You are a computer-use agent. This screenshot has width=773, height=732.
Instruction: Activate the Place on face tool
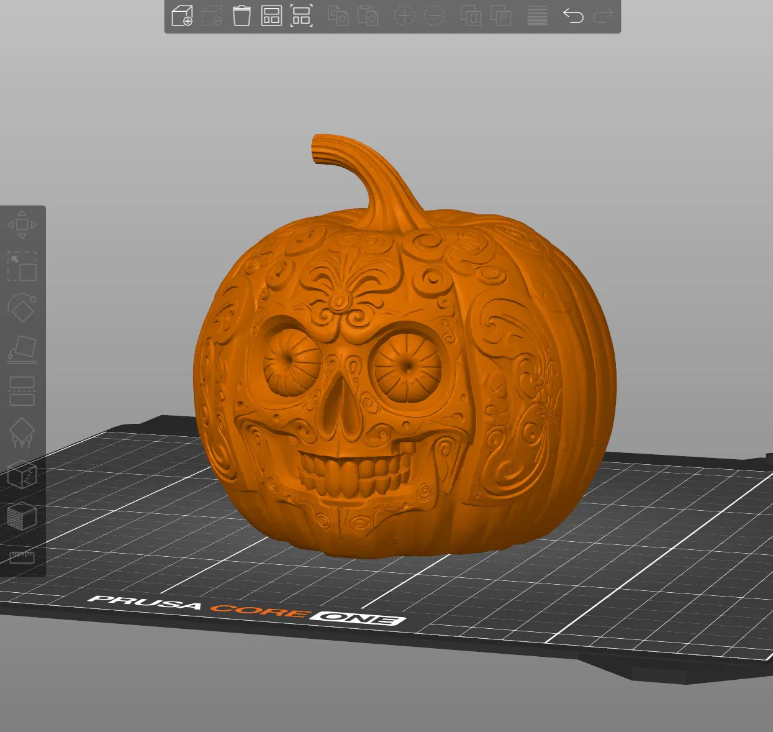(22, 349)
